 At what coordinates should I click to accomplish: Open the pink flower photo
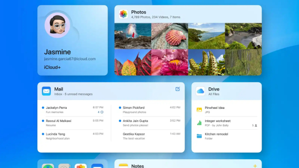click(170, 62)
